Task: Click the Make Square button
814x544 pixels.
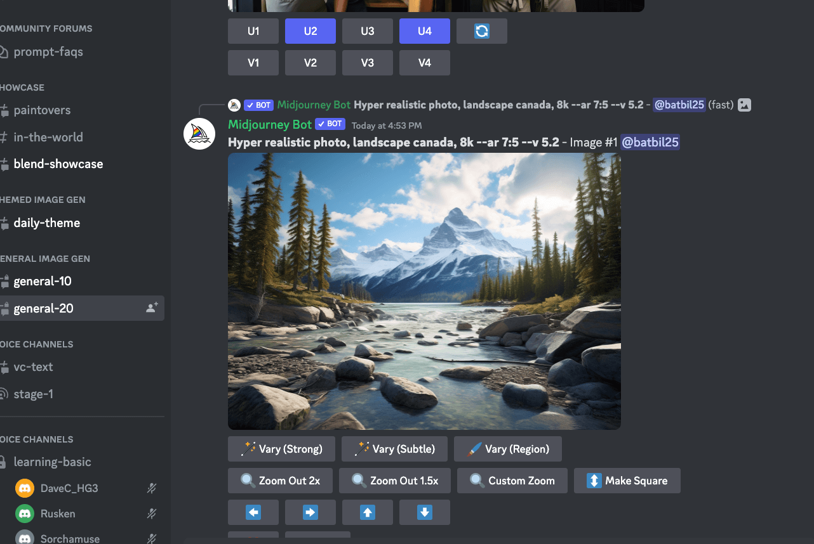Action: pos(627,481)
